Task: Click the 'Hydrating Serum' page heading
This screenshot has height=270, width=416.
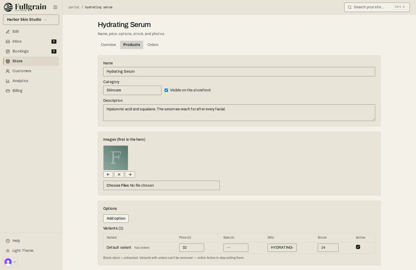Action: point(124,25)
